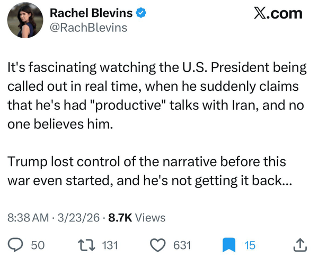The image size is (318, 258).
Task: Click the paragraph starting 'Trump lost control'
Action: pos(149,171)
